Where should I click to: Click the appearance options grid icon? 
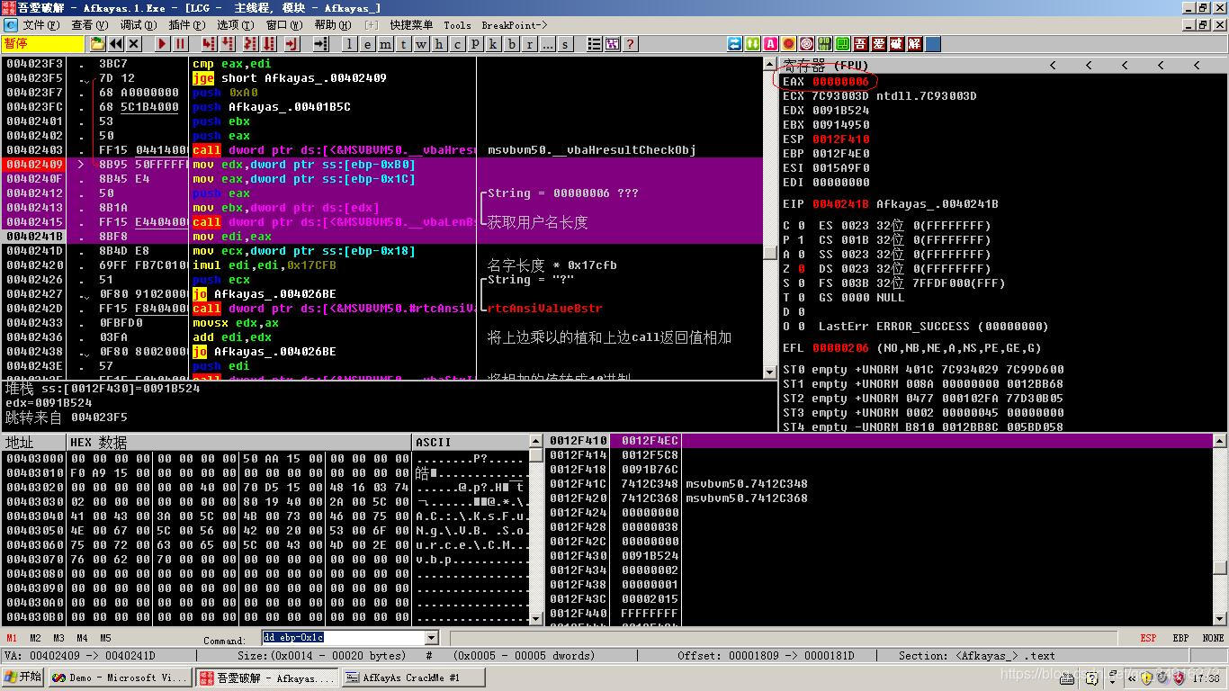click(612, 43)
